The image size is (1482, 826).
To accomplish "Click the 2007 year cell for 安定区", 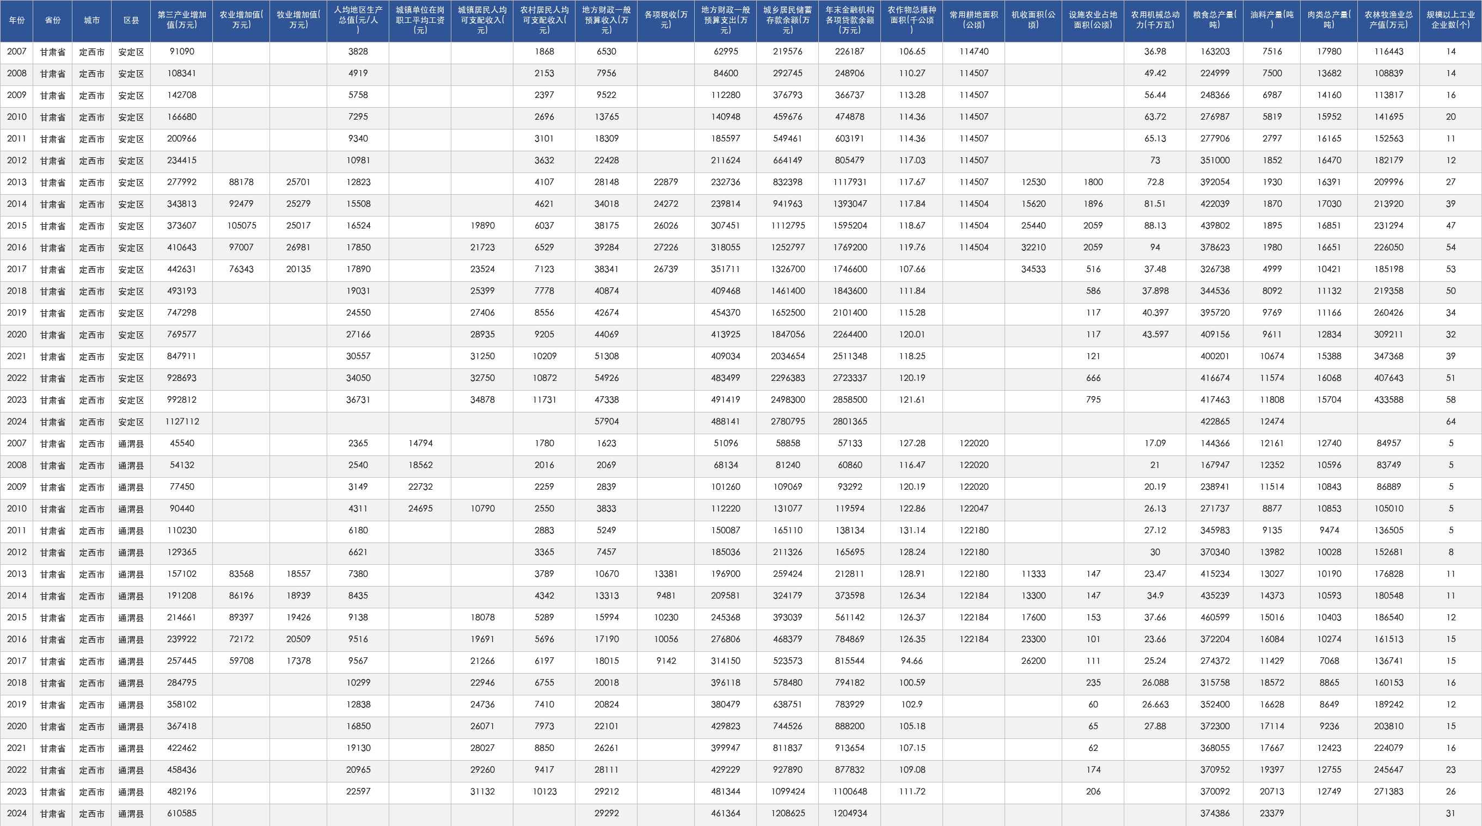I will coord(17,52).
